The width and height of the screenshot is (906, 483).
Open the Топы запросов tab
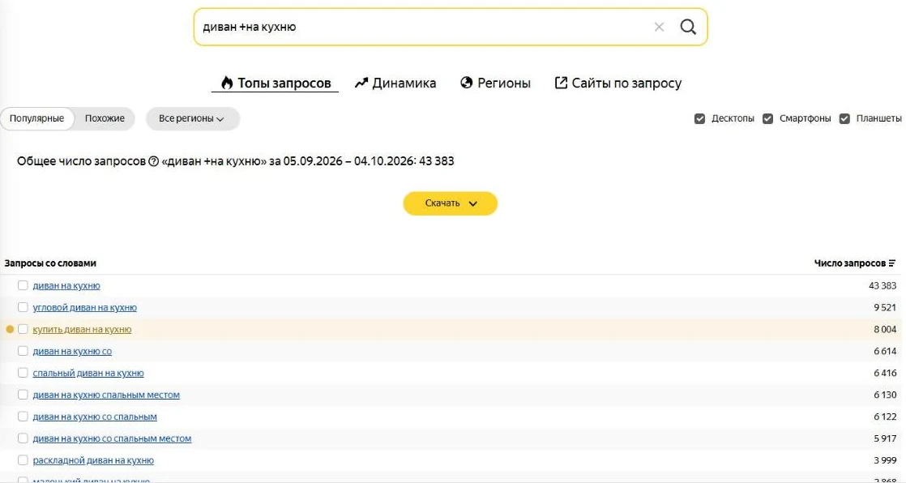coord(276,83)
